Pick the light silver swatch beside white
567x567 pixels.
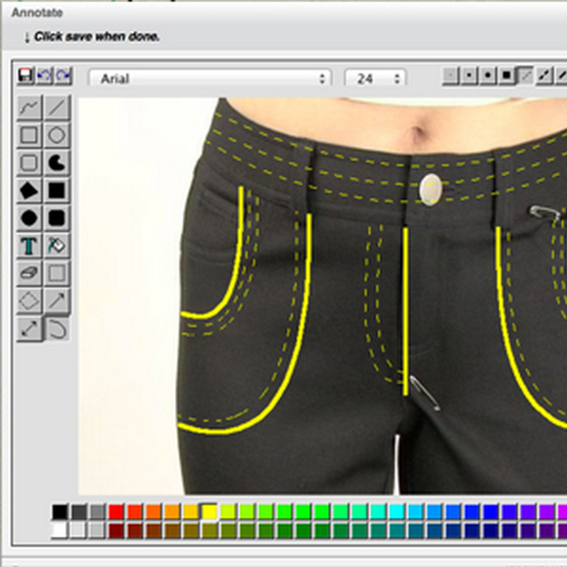(x=78, y=530)
